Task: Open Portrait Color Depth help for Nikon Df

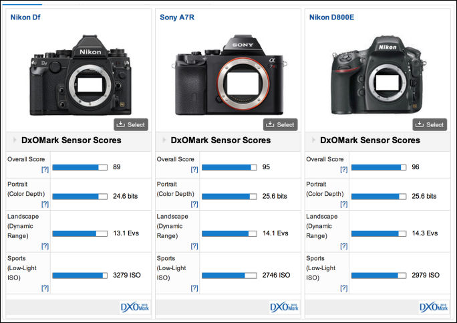Action: pos(45,204)
